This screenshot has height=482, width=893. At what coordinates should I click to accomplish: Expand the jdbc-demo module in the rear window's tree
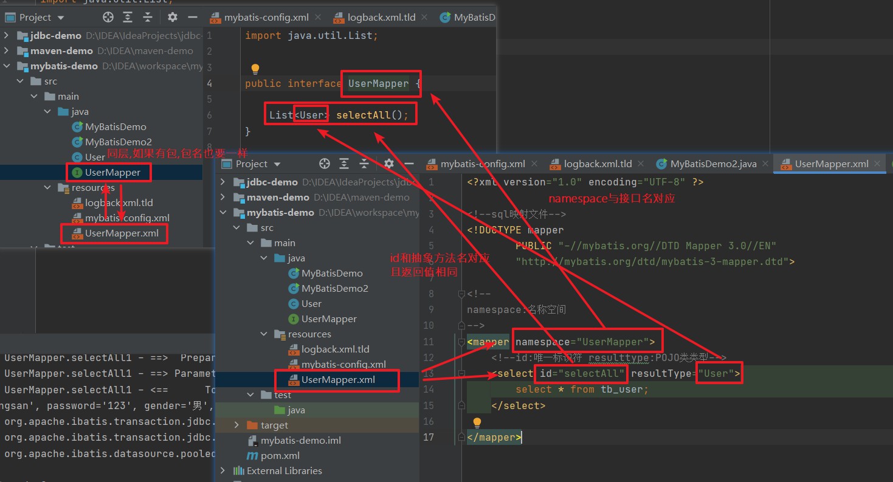tap(7, 35)
